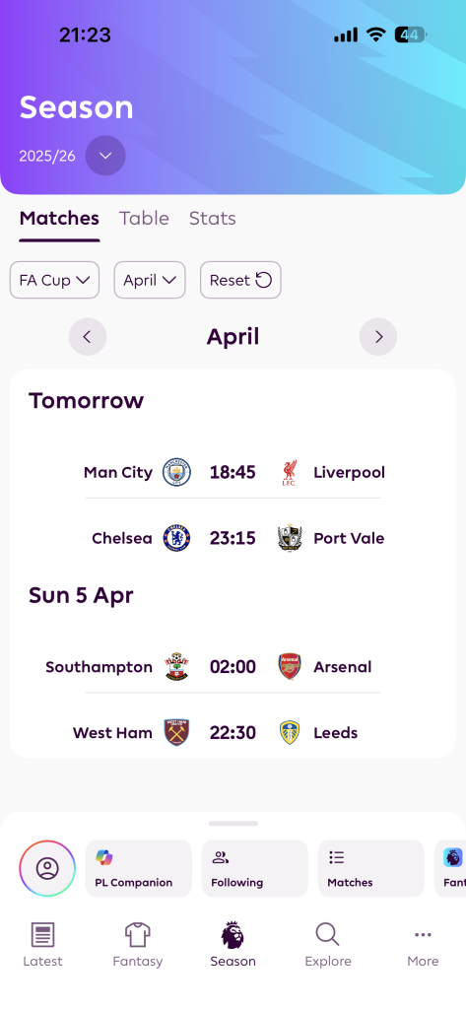Tap the Port Vale club crest
Viewport: 466px width, 1009px height.
[290, 538]
